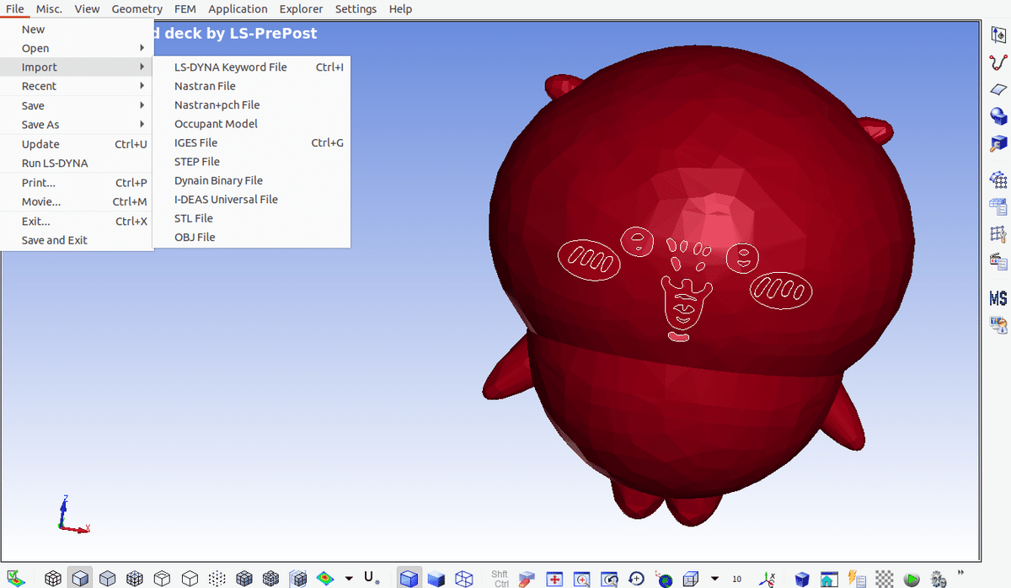Select the first plain wireframe cube icon
This screenshot has width=1011, height=588.
[x=162, y=578]
